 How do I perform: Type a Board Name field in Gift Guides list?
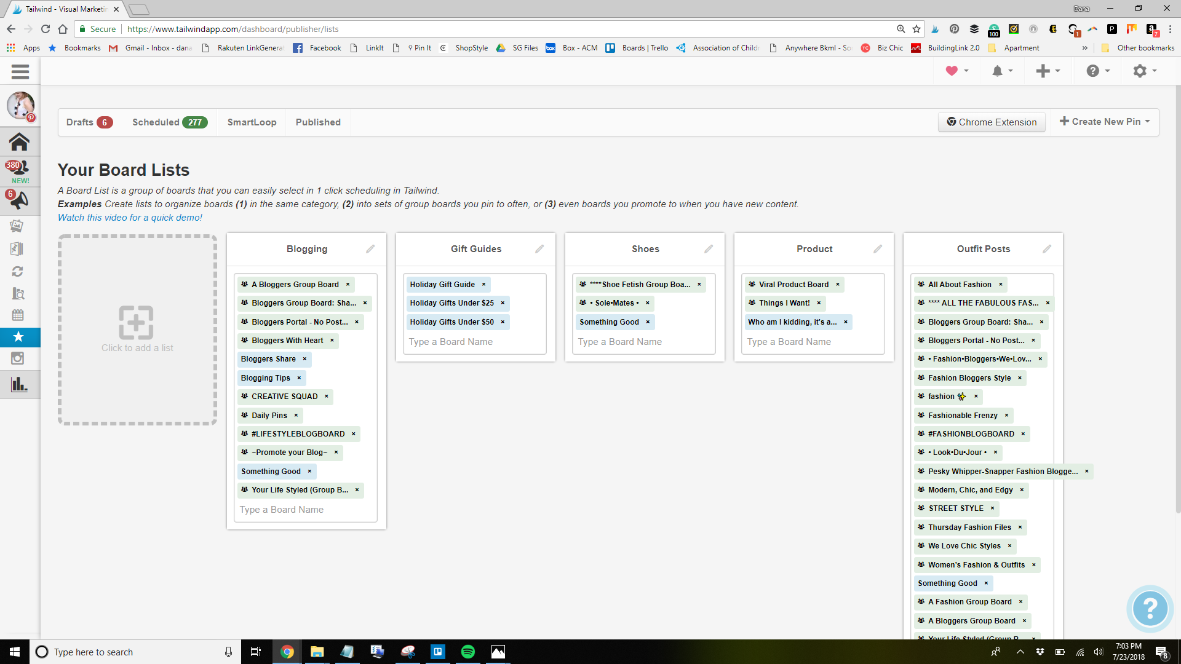coord(475,342)
